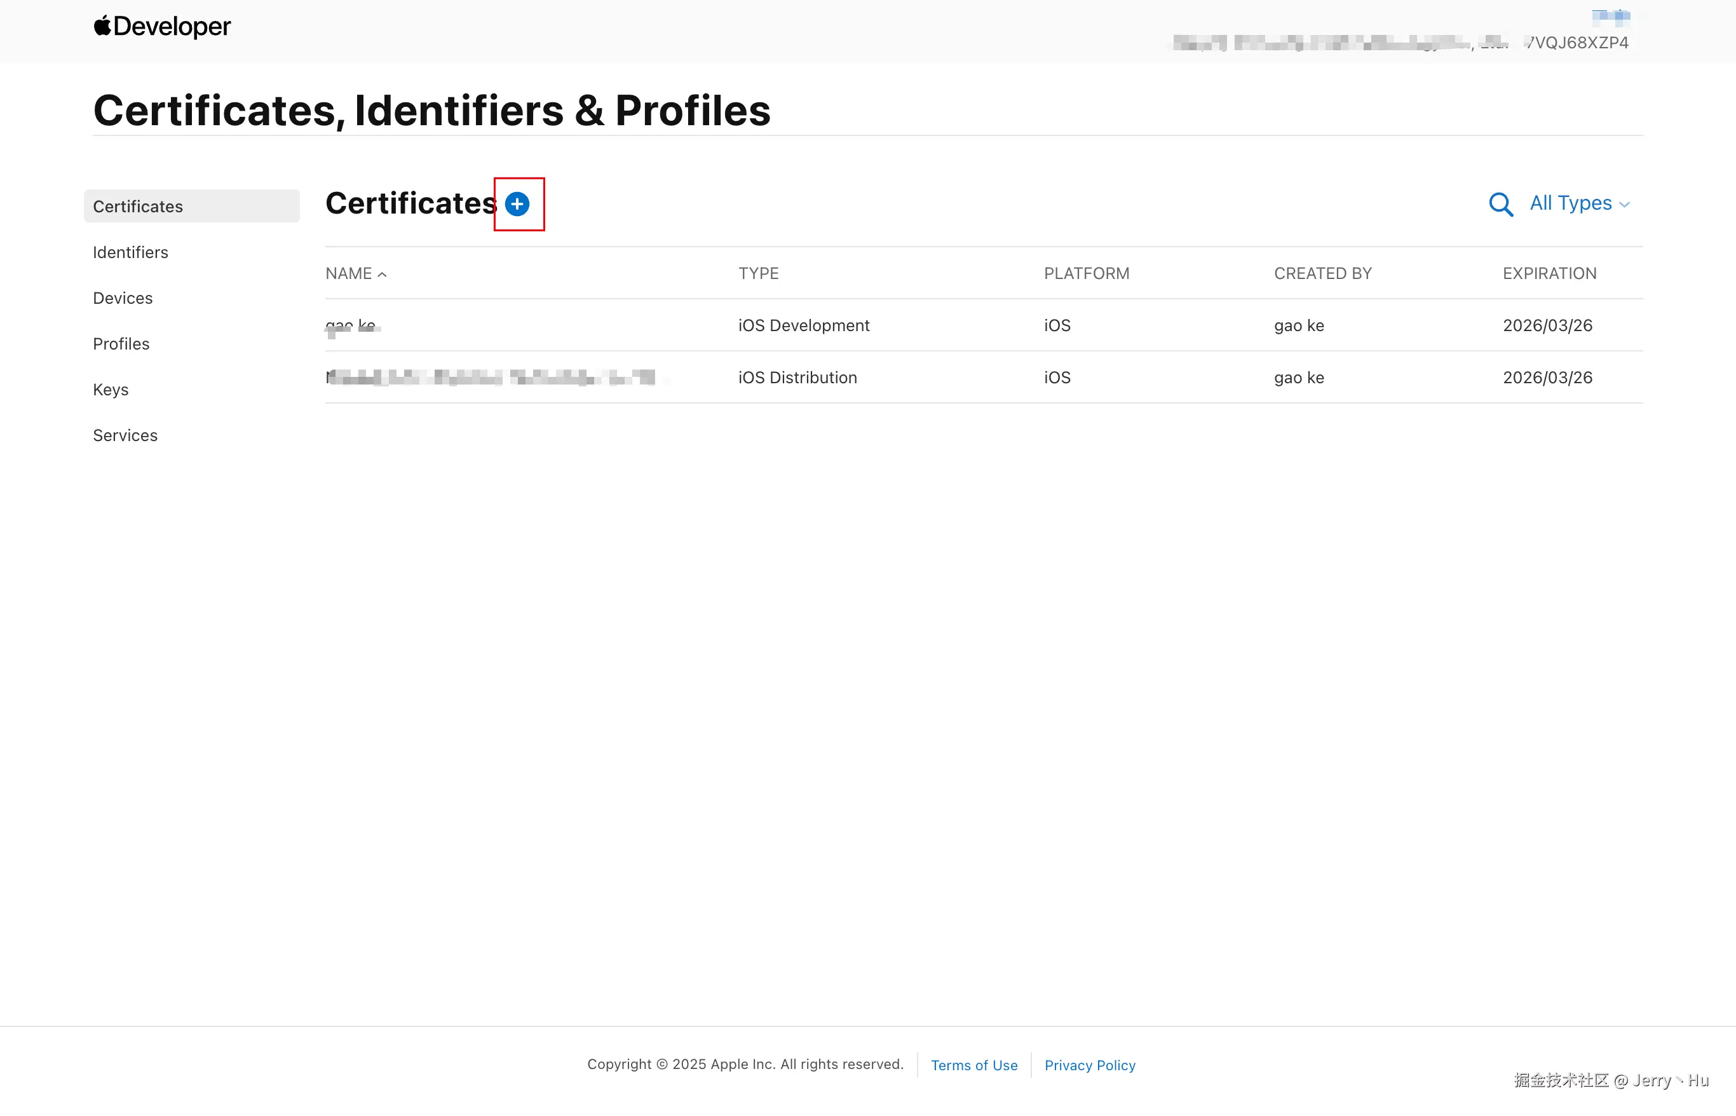Open Identifiers in the sidebar
Viewport: 1736px width, 1116px height.
130,252
